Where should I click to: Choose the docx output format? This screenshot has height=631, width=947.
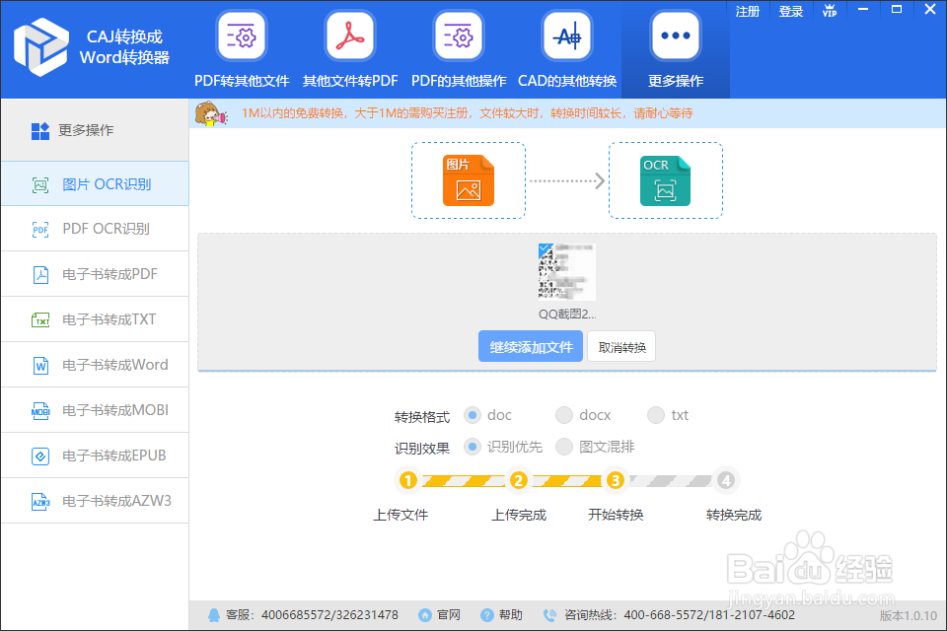pos(564,415)
